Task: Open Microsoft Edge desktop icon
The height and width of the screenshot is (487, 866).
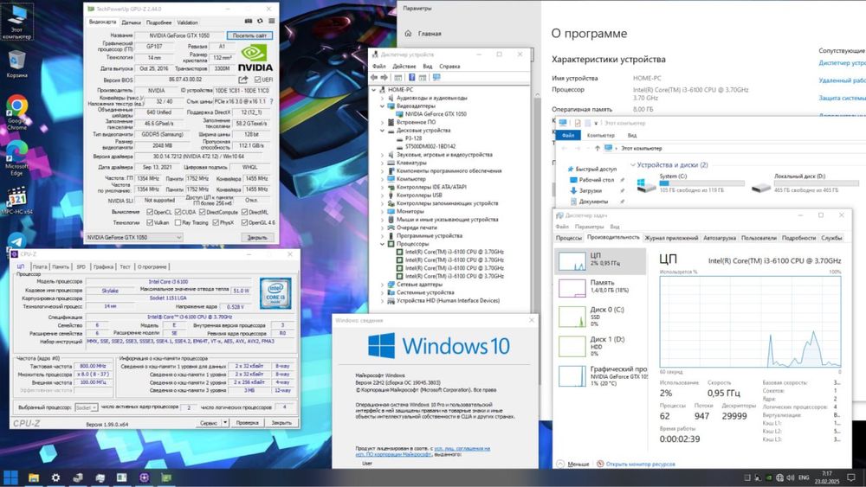Action: [x=17, y=157]
